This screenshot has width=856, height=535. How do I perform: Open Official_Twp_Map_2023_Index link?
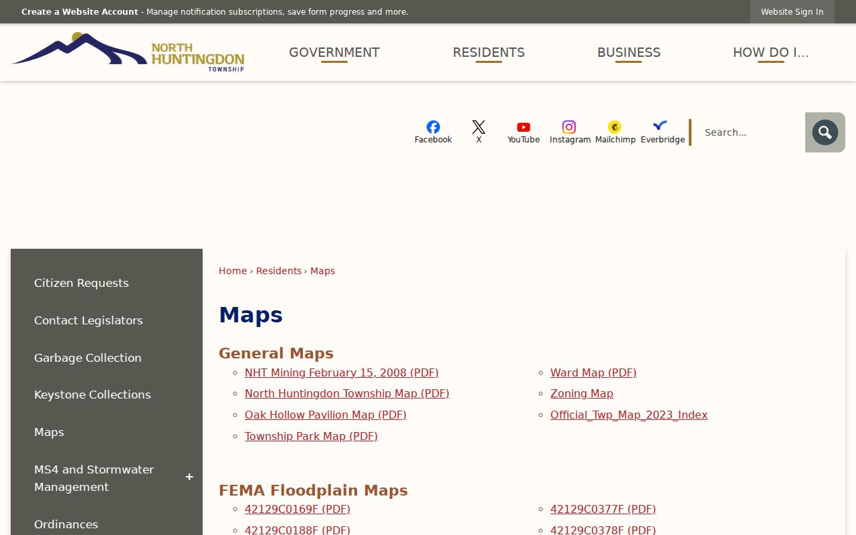(629, 415)
